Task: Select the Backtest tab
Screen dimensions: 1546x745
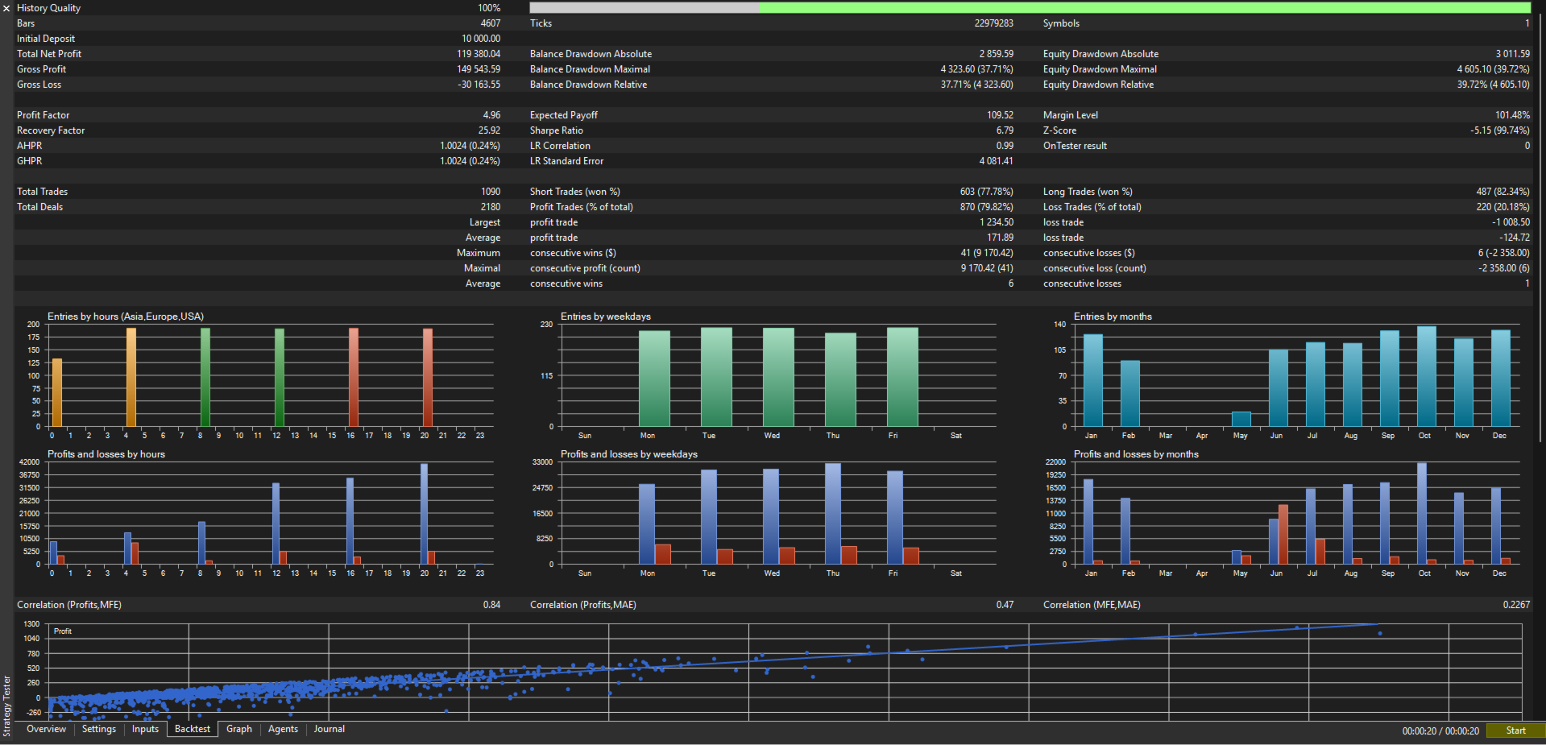Action: tap(192, 729)
